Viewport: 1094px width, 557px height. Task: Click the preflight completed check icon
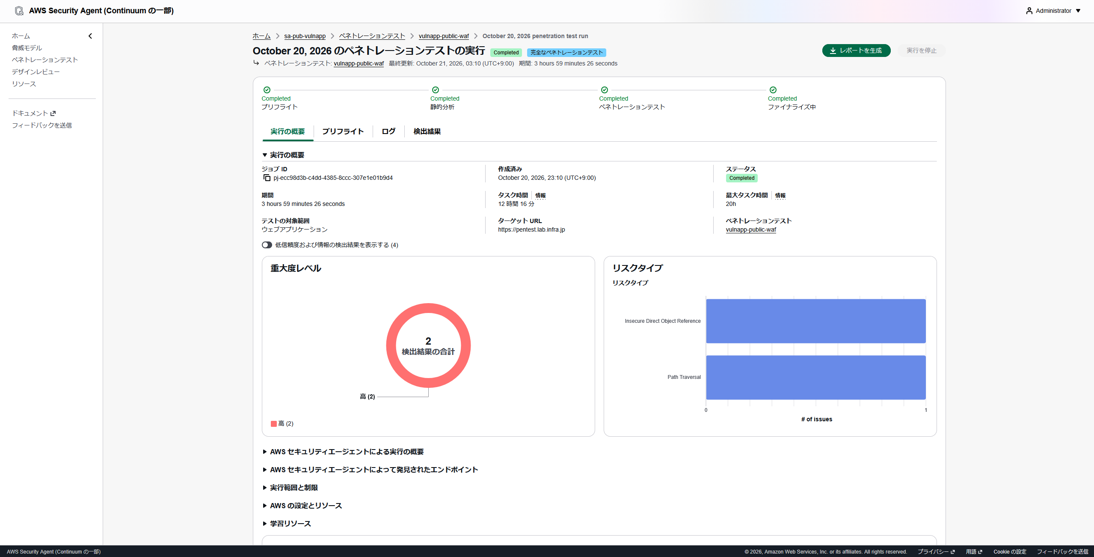pos(267,90)
